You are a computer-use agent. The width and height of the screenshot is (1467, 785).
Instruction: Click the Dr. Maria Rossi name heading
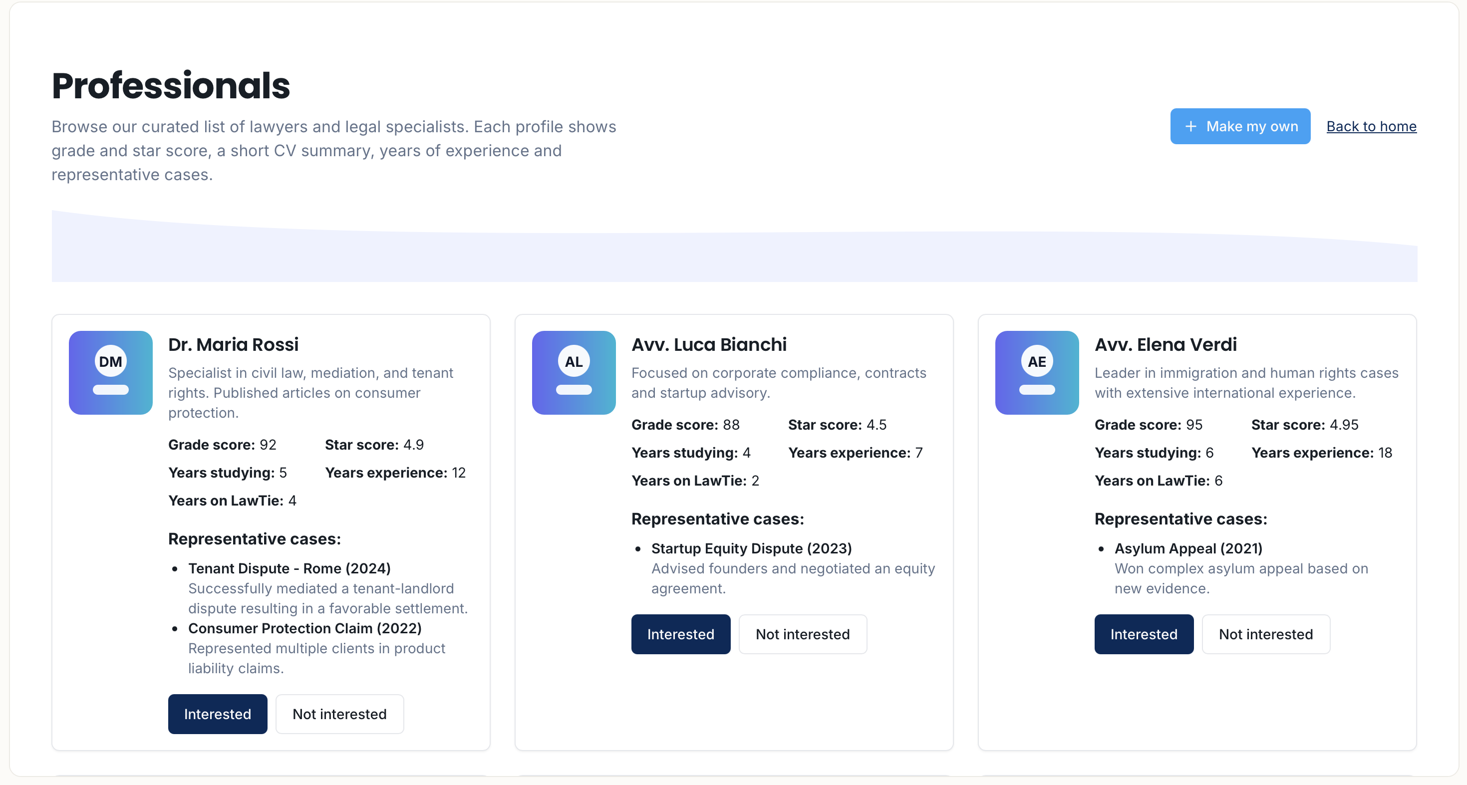233,344
